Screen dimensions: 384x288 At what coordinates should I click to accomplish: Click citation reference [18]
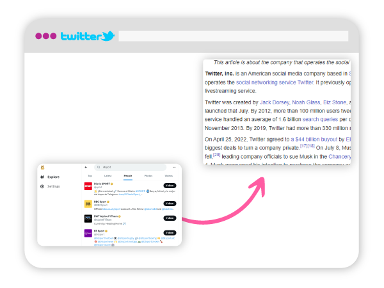(x=311, y=146)
